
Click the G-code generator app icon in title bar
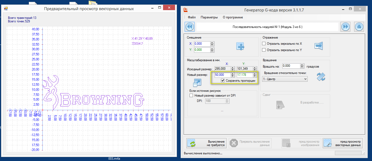[185, 10]
